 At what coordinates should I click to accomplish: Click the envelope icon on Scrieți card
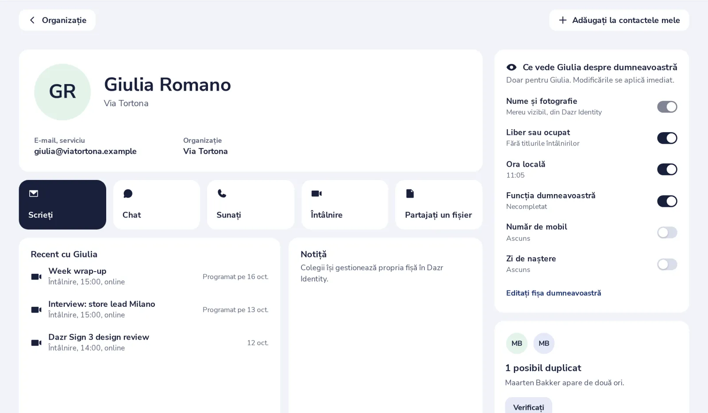[34, 193]
